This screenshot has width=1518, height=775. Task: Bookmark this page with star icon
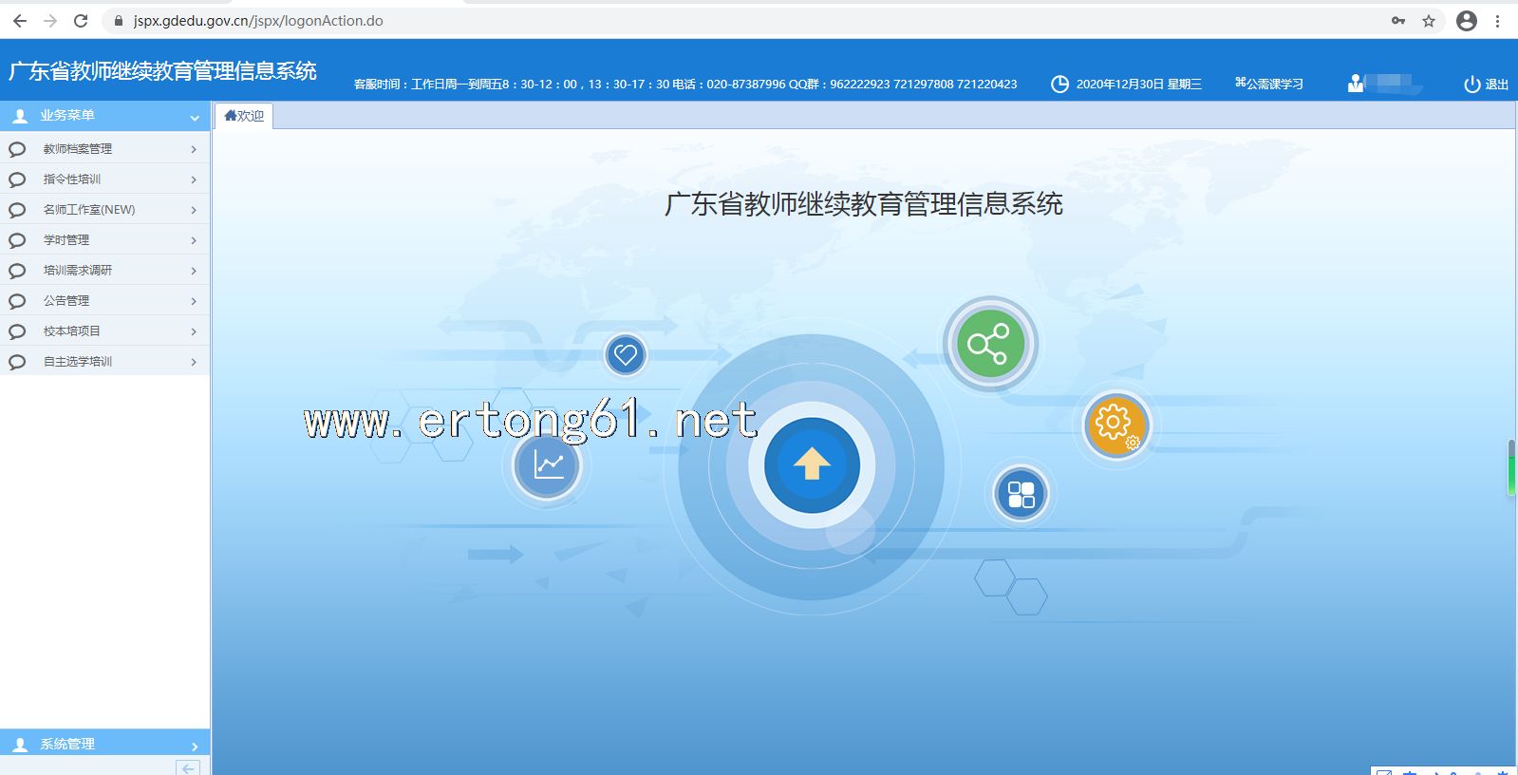pyautogui.click(x=1428, y=21)
